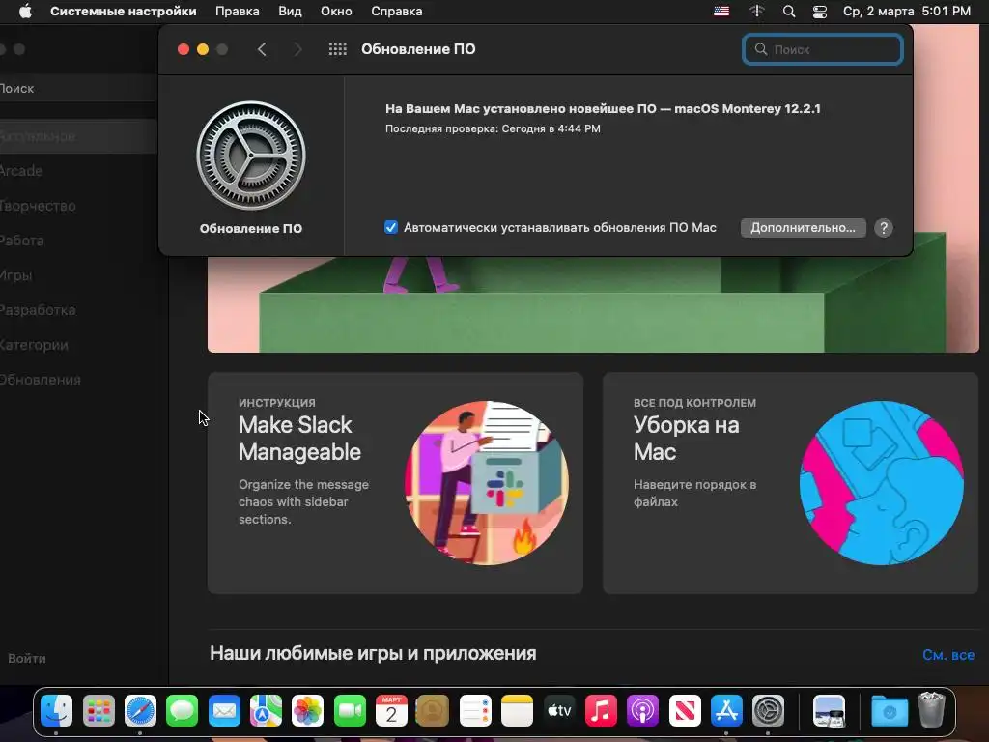
Task: Open the Уборка на Mac story card
Action: click(x=790, y=483)
